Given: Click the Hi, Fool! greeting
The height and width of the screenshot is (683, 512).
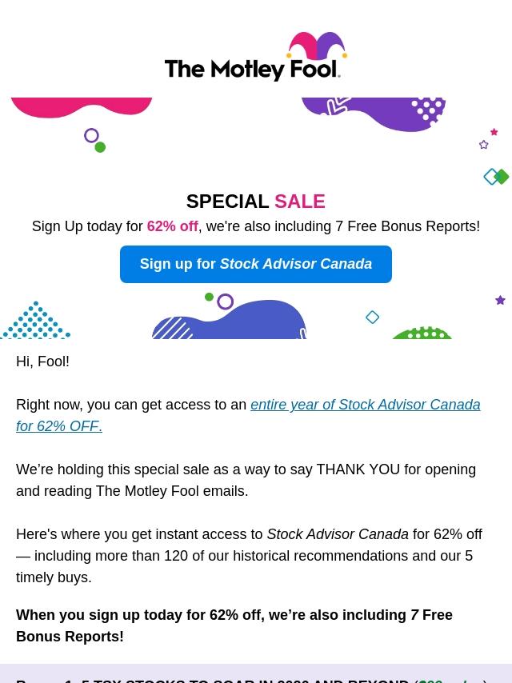Looking at the screenshot, I should (x=42, y=361).
